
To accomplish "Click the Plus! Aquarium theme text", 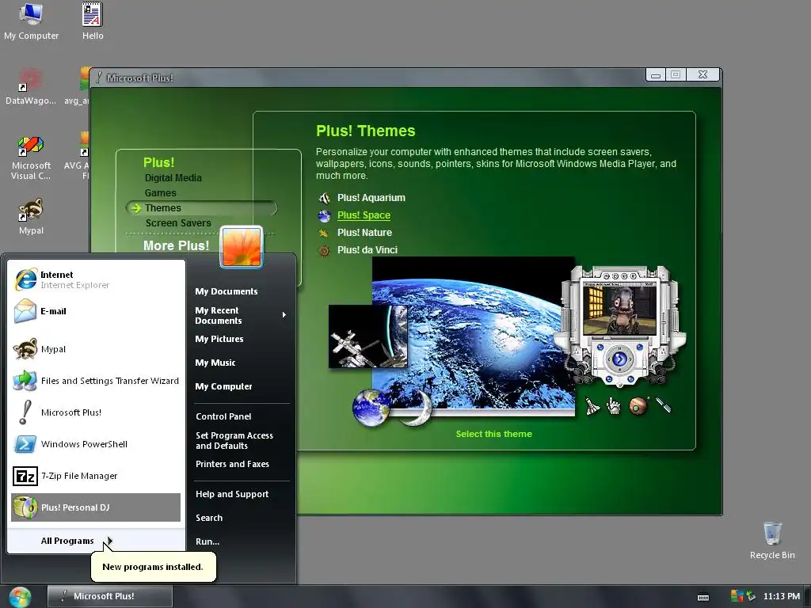I will 371,197.
